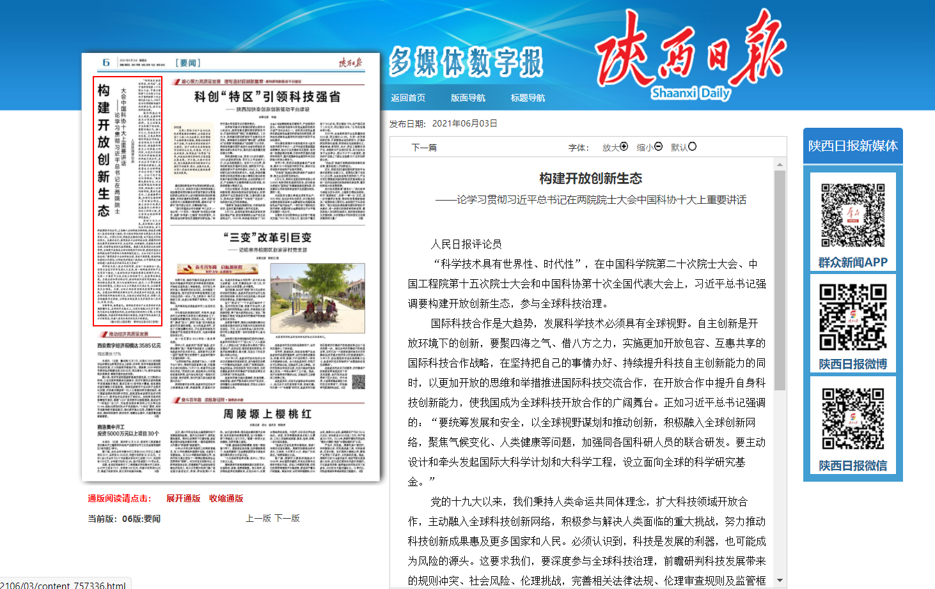Click 当前版：06版:要闻 text
Viewport: 935px width, 589px height.
(x=124, y=519)
